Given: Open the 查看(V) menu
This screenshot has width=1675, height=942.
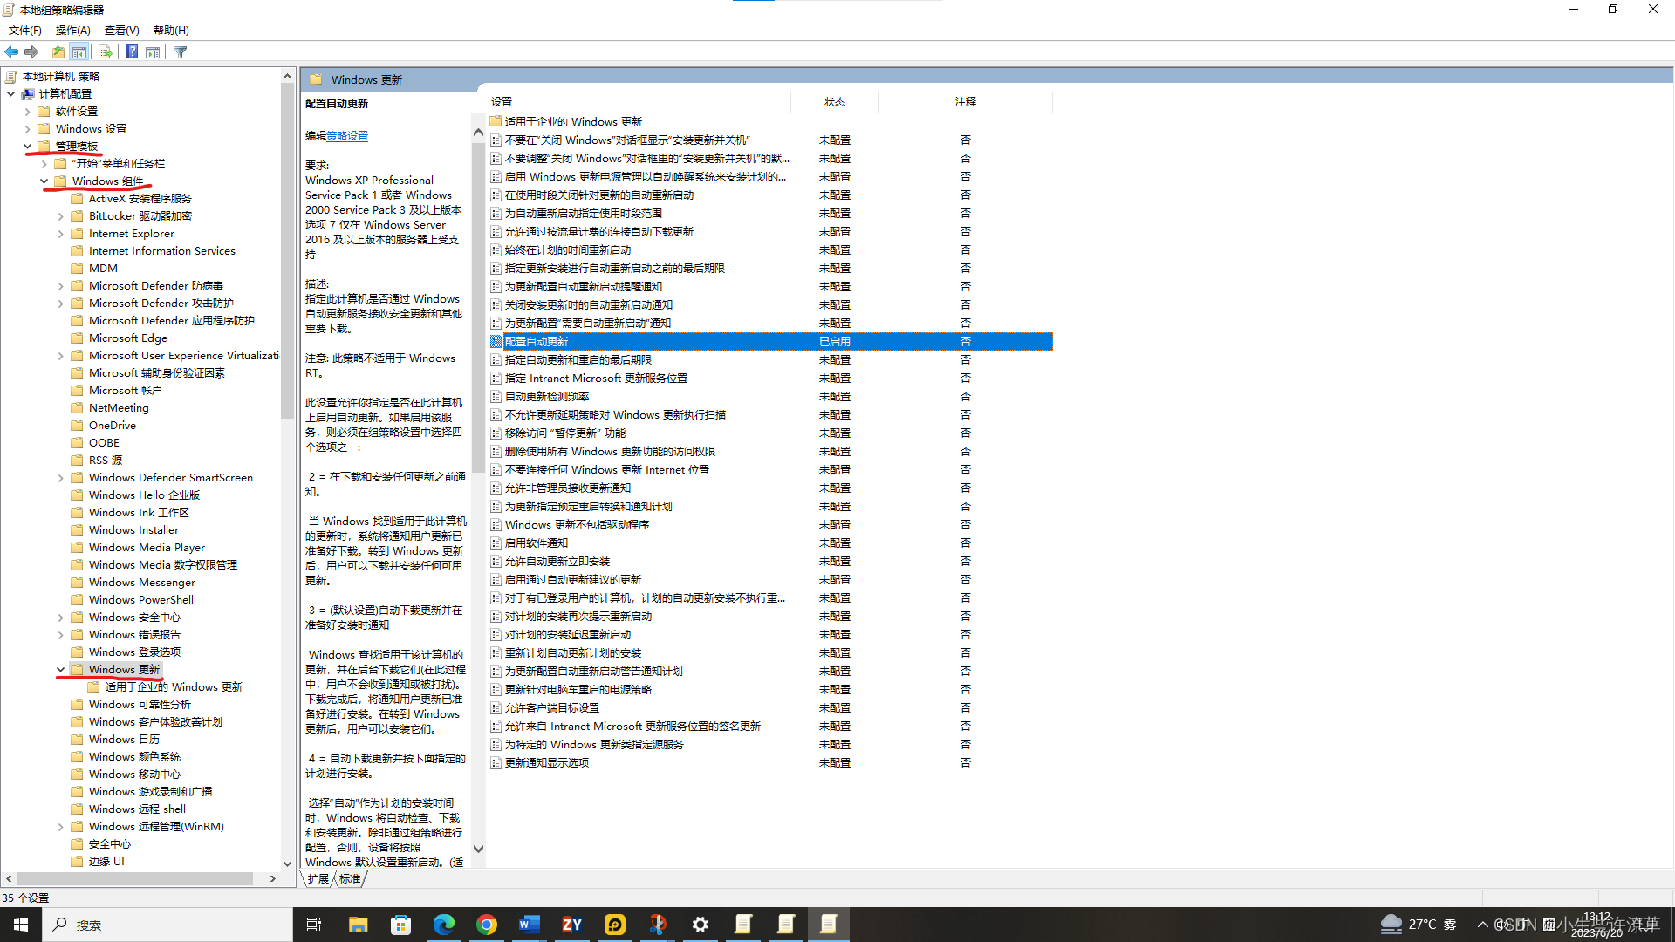Looking at the screenshot, I should [121, 31].
